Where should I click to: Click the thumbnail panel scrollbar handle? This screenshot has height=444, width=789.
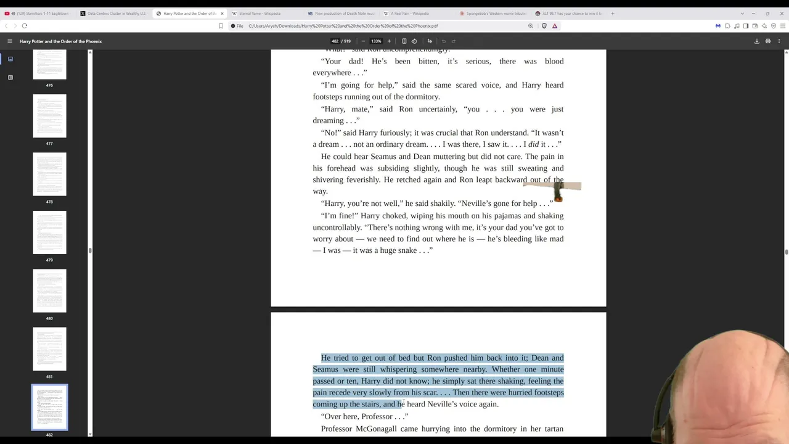pyautogui.click(x=90, y=250)
